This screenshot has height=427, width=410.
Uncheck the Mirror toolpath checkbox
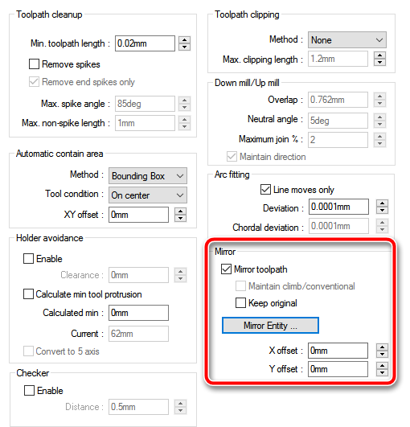tap(226, 269)
